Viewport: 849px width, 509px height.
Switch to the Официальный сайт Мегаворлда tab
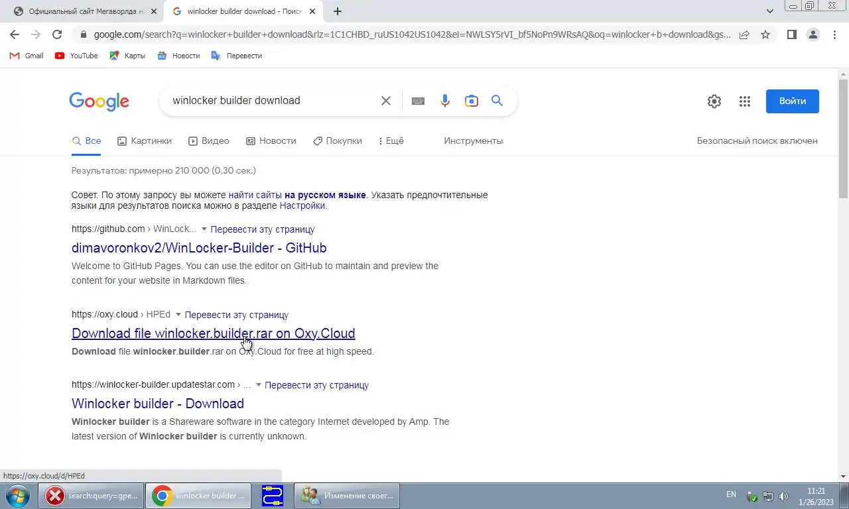(x=80, y=11)
